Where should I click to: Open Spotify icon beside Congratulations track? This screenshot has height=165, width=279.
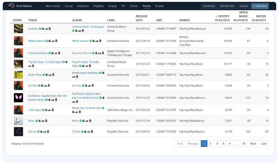click(49, 53)
